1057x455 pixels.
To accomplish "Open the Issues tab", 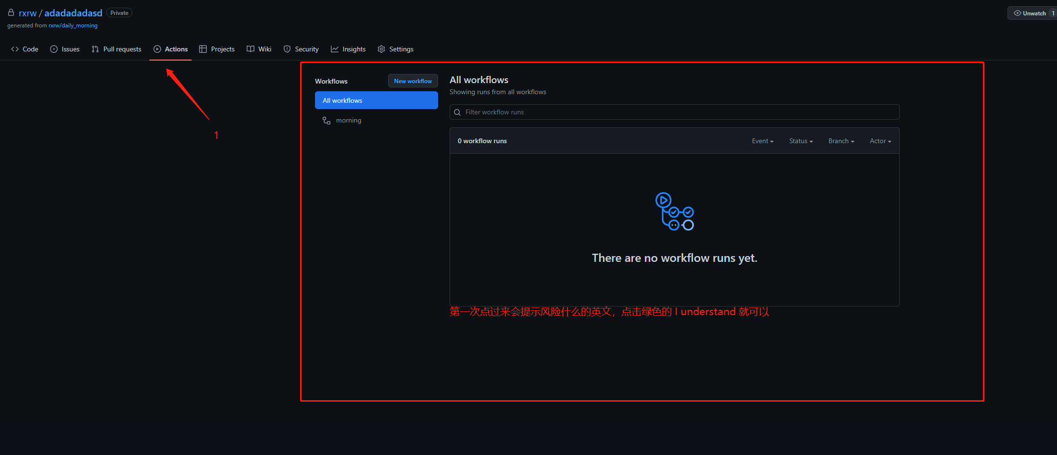I will point(65,49).
